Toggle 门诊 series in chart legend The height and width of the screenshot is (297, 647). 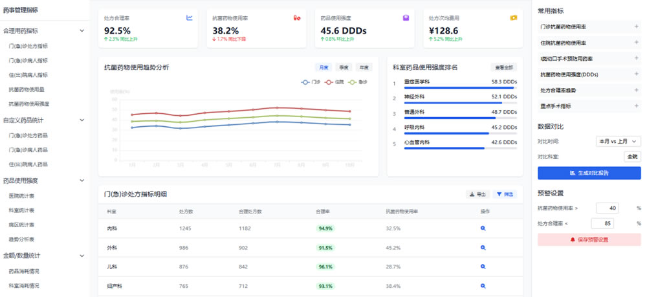click(311, 82)
